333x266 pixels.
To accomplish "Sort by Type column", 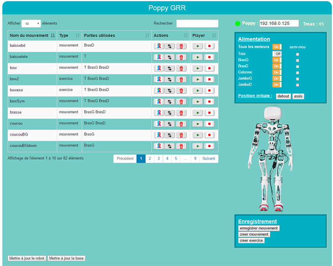I will click(69, 36).
